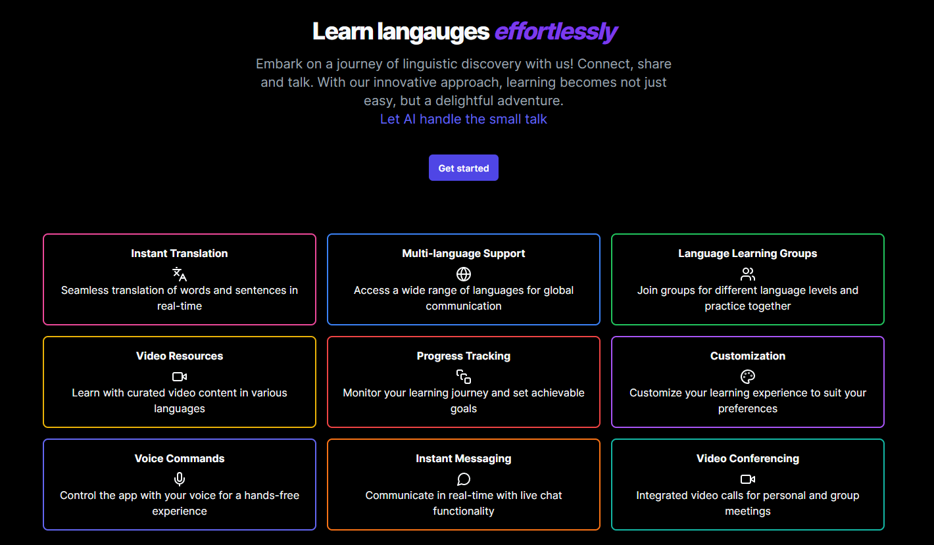This screenshot has height=545, width=934.
Task: Click the camera icon under Video Conferencing
Action: pyautogui.click(x=748, y=479)
